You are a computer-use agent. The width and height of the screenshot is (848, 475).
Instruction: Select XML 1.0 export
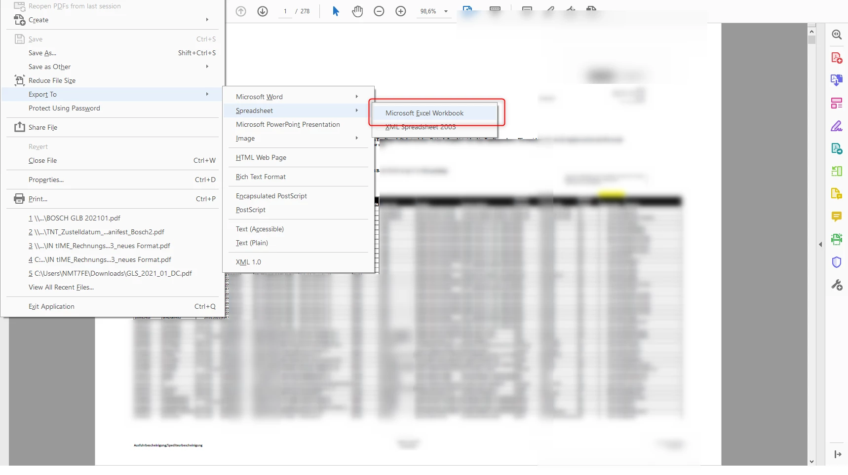pyautogui.click(x=298, y=262)
